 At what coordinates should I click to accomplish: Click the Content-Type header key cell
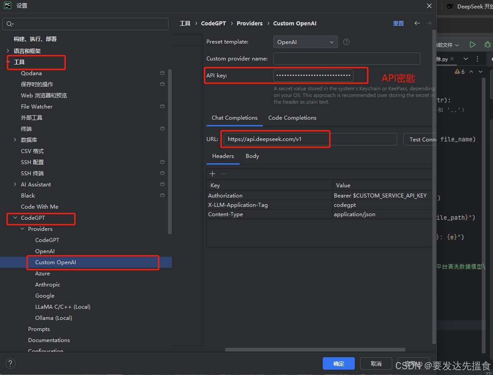[x=269, y=214]
